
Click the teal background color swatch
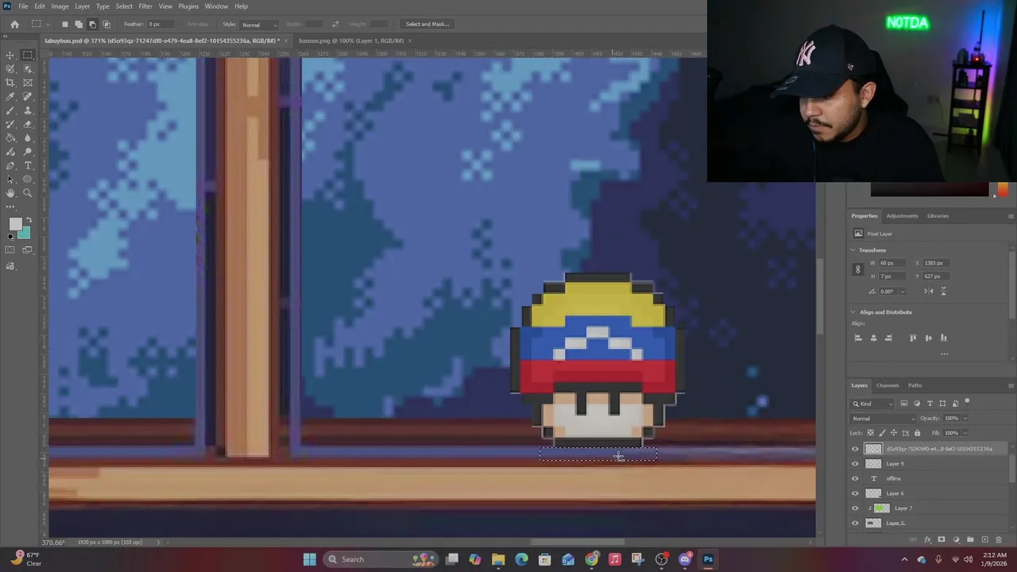point(25,234)
